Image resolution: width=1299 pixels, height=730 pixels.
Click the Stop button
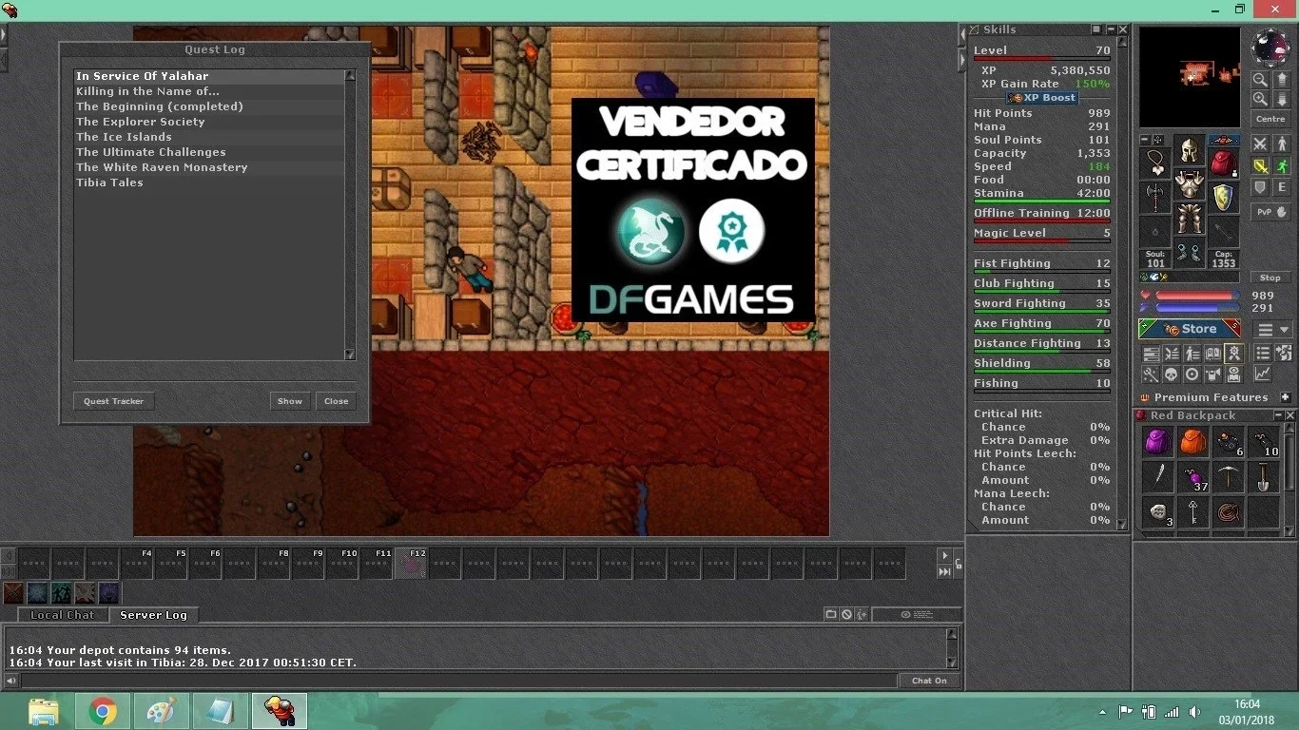pos(1270,278)
